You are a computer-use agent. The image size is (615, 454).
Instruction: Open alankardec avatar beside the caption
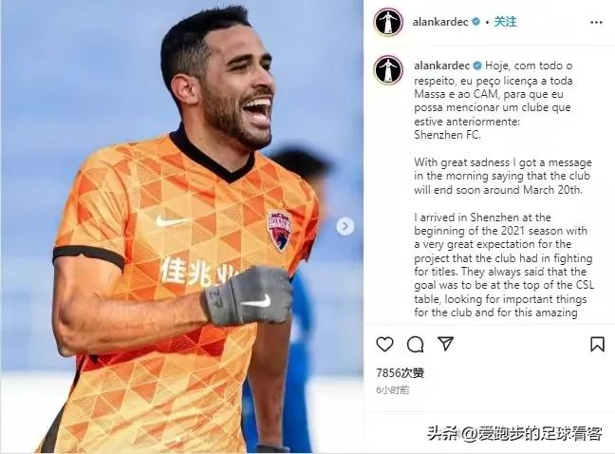pyautogui.click(x=388, y=70)
